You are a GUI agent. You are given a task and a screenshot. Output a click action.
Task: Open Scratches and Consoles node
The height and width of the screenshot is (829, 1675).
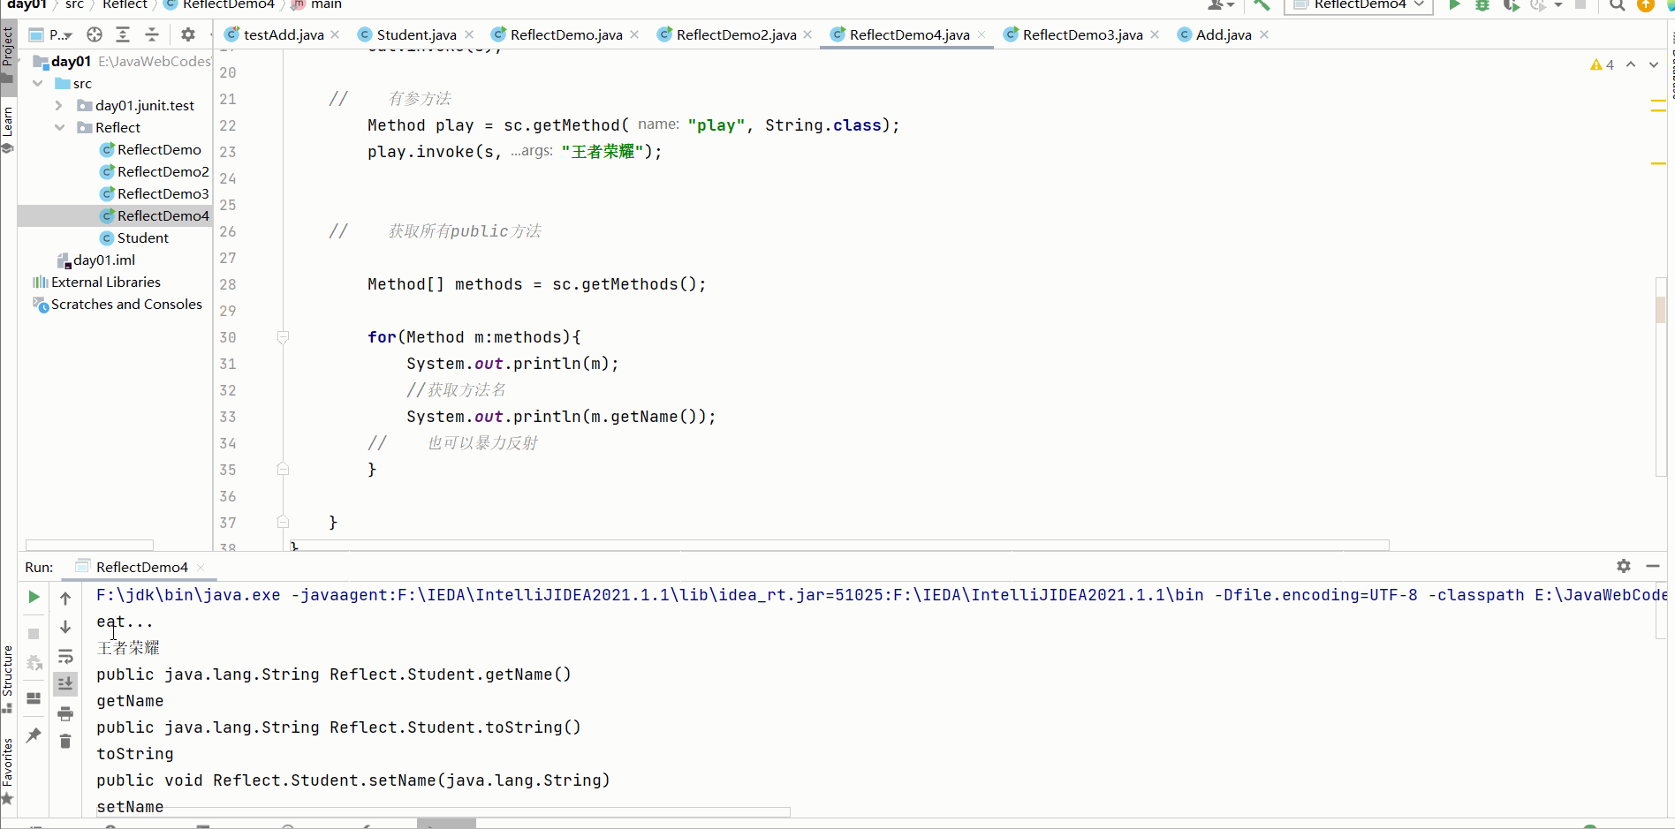[x=117, y=304]
